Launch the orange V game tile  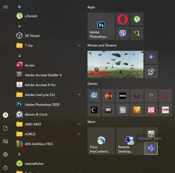tap(137, 110)
